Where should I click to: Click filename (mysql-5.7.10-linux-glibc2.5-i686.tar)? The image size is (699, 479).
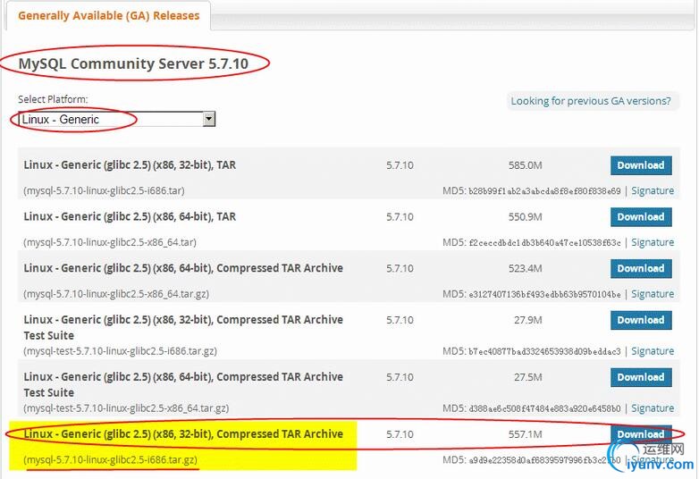point(104,190)
